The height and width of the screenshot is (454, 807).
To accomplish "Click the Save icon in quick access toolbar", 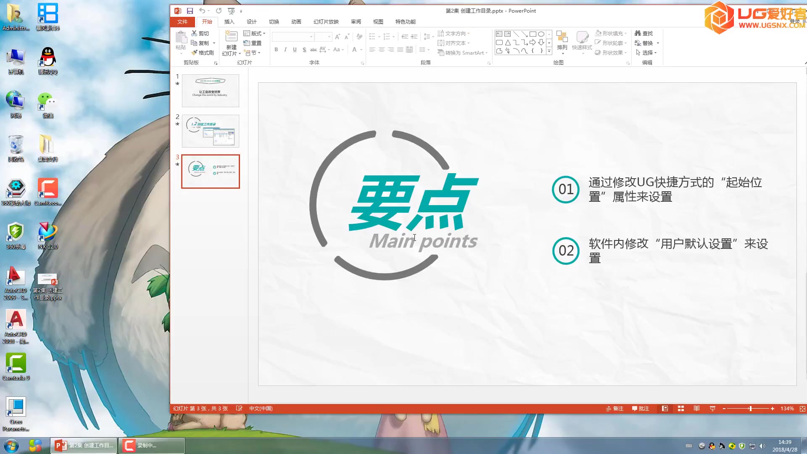I will [x=190, y=11].
